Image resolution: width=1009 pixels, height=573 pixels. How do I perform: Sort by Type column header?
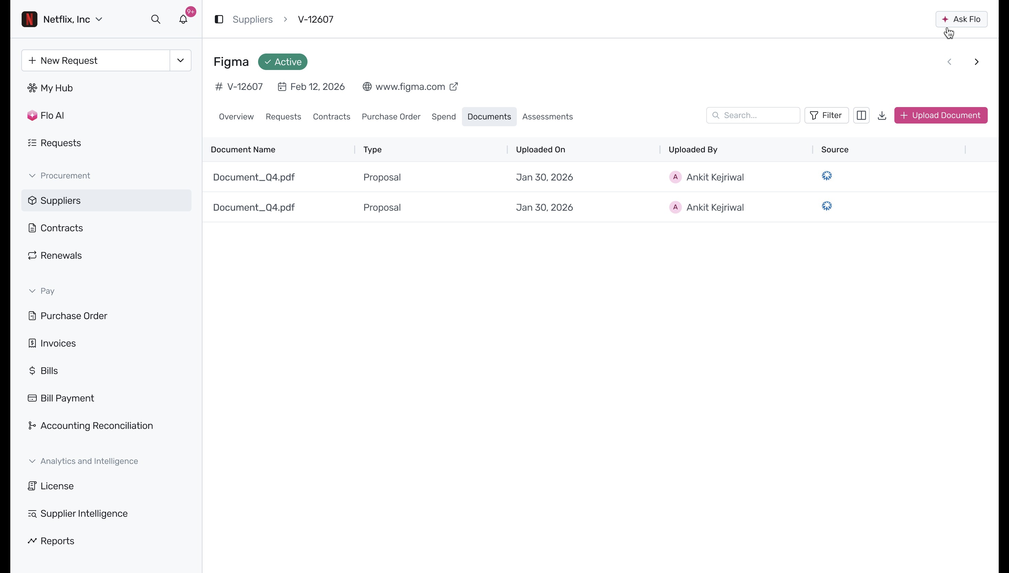click(x=372, y=150)
